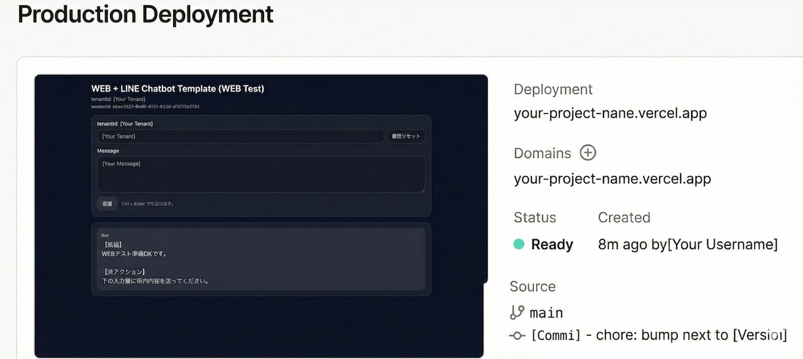This screenshot has width=803, height=359.
Task: Click the WEB + LINE Chatbot Template title
Action: tap(178, 88)
